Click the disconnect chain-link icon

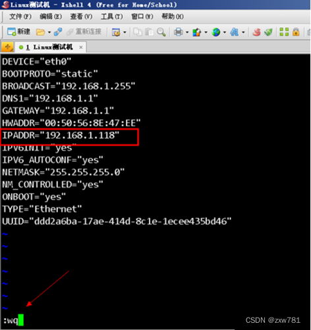pyautogui.click(x=58, y=32)
